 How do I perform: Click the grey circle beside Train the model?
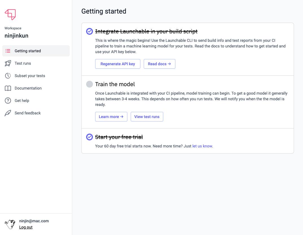pyautogui.click(x=90, y=84)
